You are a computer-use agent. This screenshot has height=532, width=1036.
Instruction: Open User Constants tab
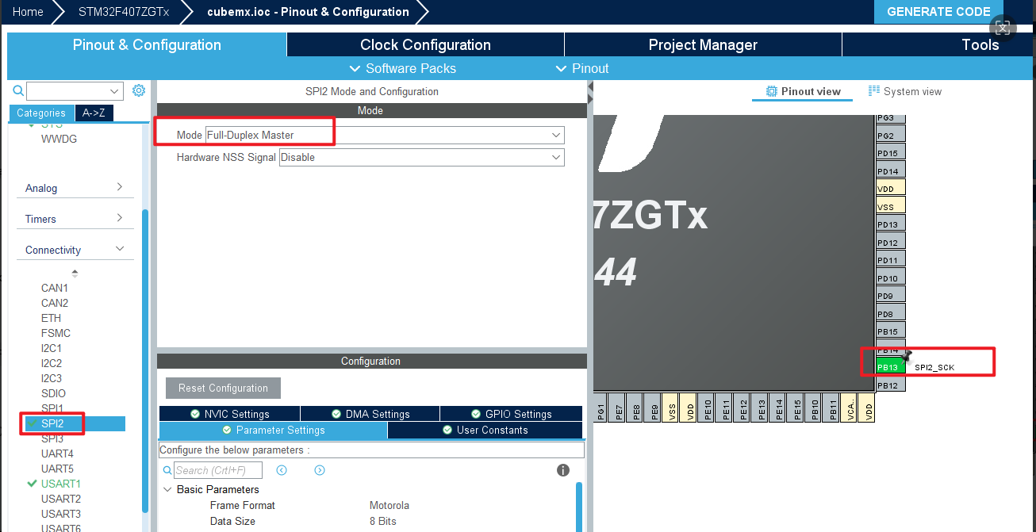[485, 430]
